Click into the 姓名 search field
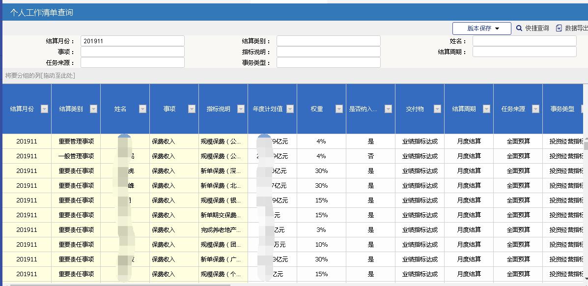Screen dimensions: 588x286 point(524,41)
